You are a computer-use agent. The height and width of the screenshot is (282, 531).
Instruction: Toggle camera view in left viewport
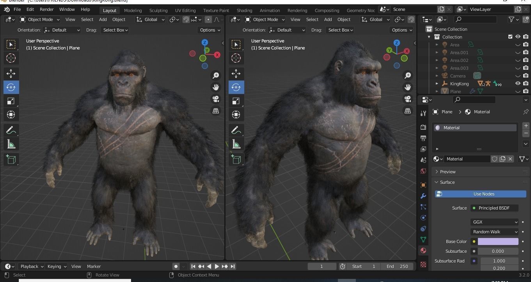coord(216,99)
